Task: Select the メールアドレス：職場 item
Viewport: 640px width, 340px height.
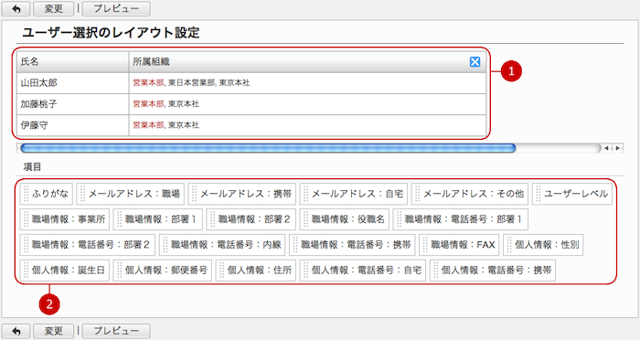Action: point(130,194)
